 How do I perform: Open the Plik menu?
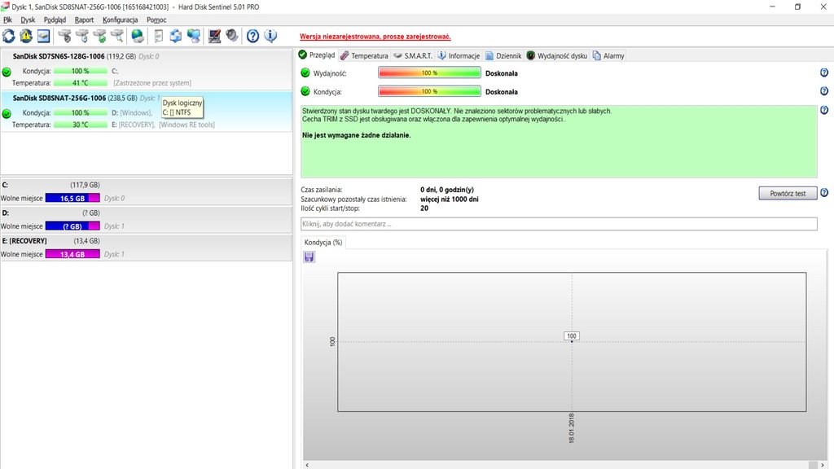(x=8, y=20)
